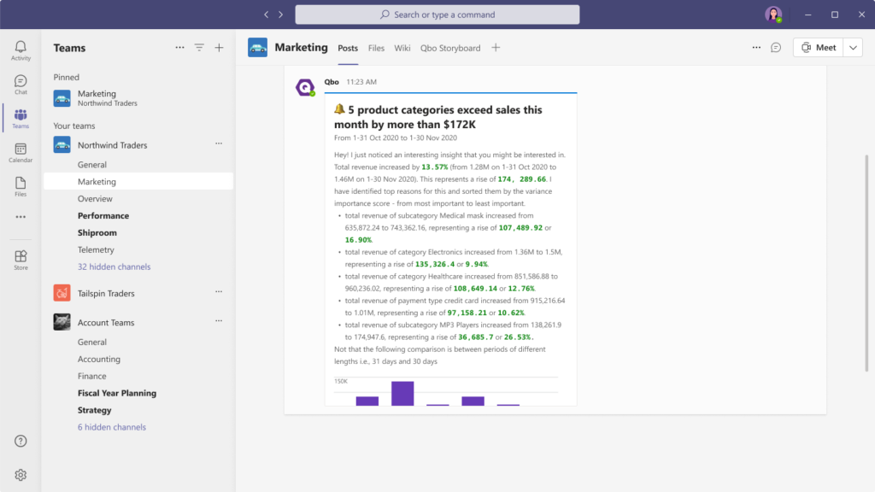Viewport: 875px width, 492px height.
Task: Open more options for Northwind Traders team
Action: 219,144
